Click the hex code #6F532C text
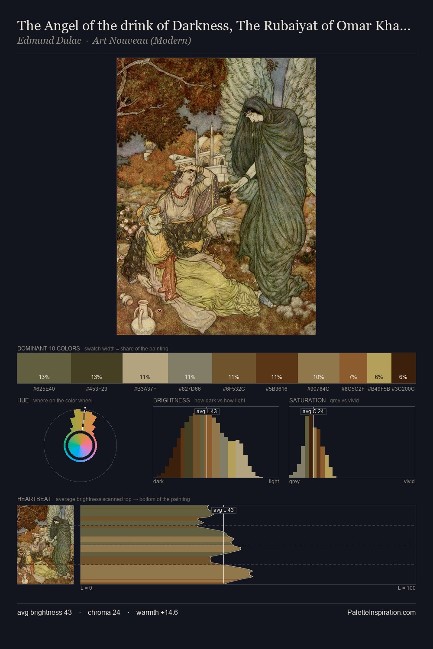The image size is (433, 649). tap(234, 389)
